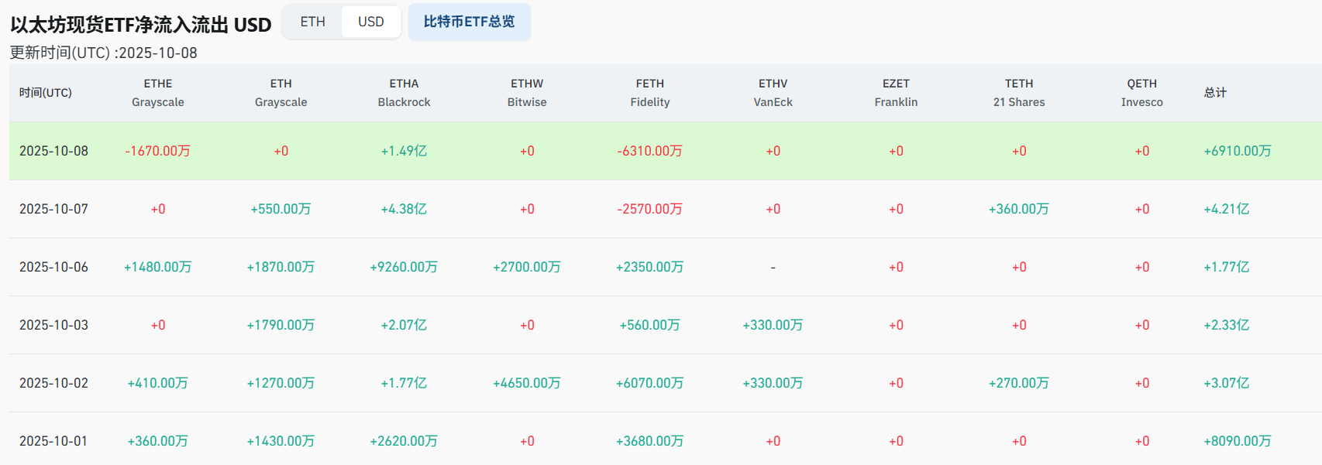Switch the unit toggle to ETH
Image resolution: width=1322 pixels, height=465 pixels.
pos(312,22)
